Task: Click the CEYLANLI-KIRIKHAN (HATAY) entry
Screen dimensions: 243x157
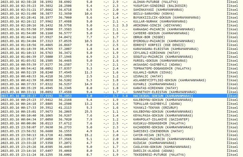Action: pyautogui.click(x=154, y=53)
